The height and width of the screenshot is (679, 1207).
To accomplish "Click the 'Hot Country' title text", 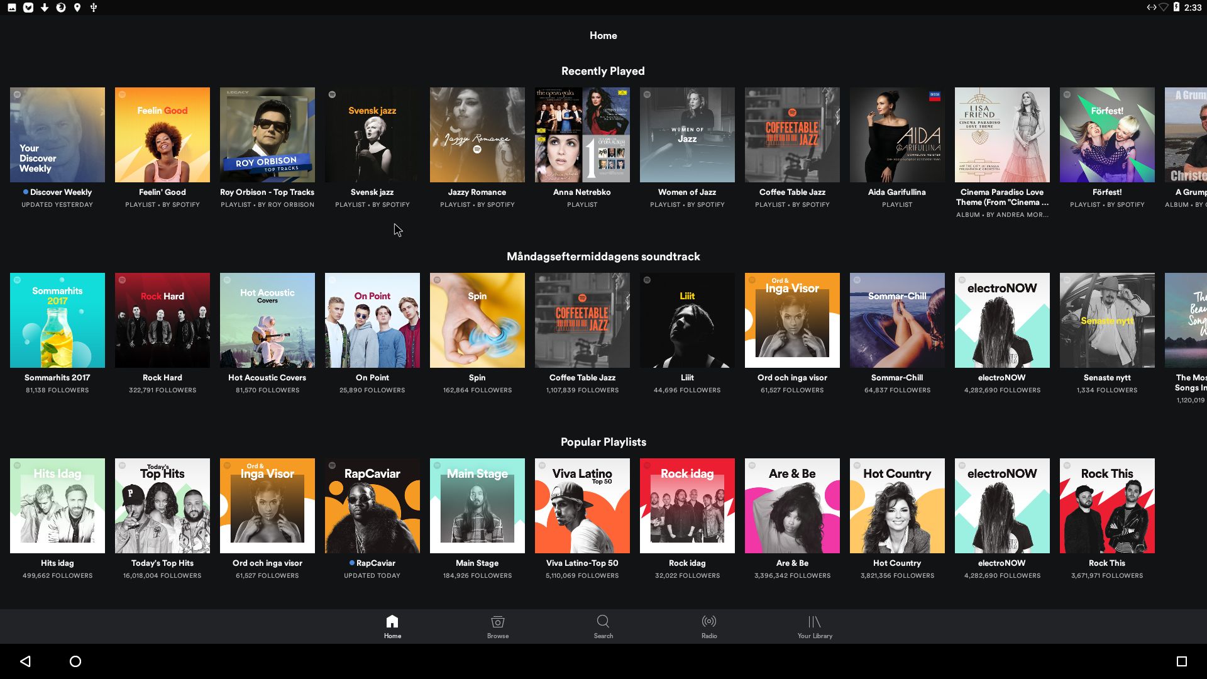I will tap(897, 563).
